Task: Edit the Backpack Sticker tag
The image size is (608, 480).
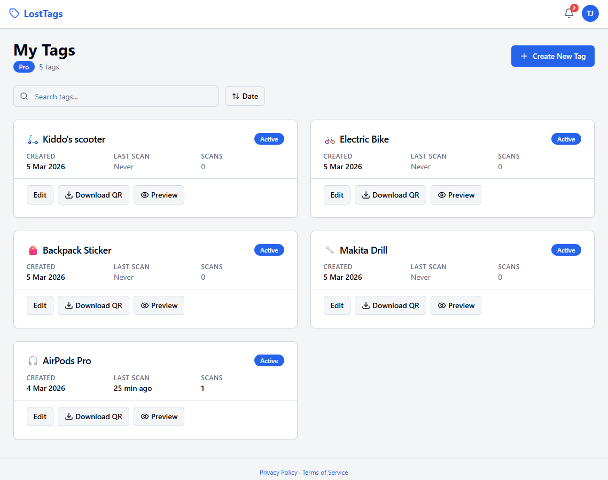Action: 40,305
